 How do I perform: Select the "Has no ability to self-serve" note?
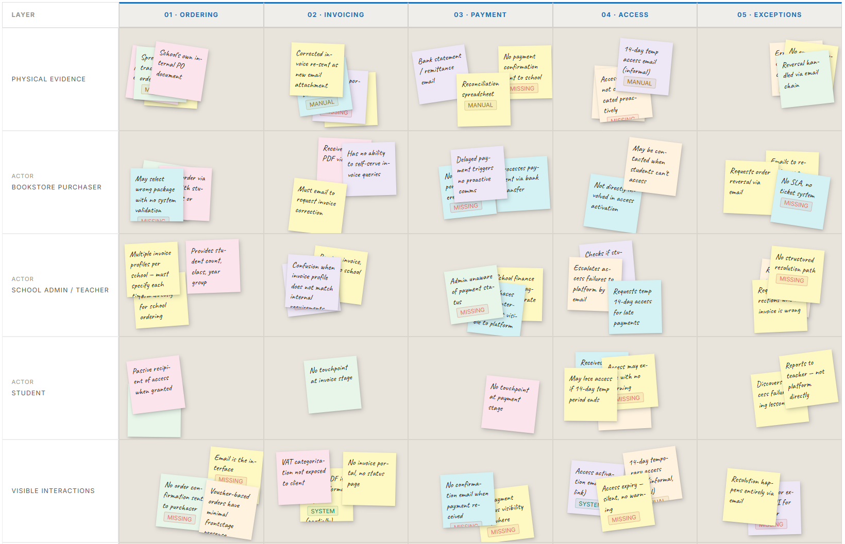pyautogui.click(x=369, y=169)
